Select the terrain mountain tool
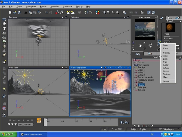Image resolution: width=182 pixels, height=137 pixels. pos(4,33)
